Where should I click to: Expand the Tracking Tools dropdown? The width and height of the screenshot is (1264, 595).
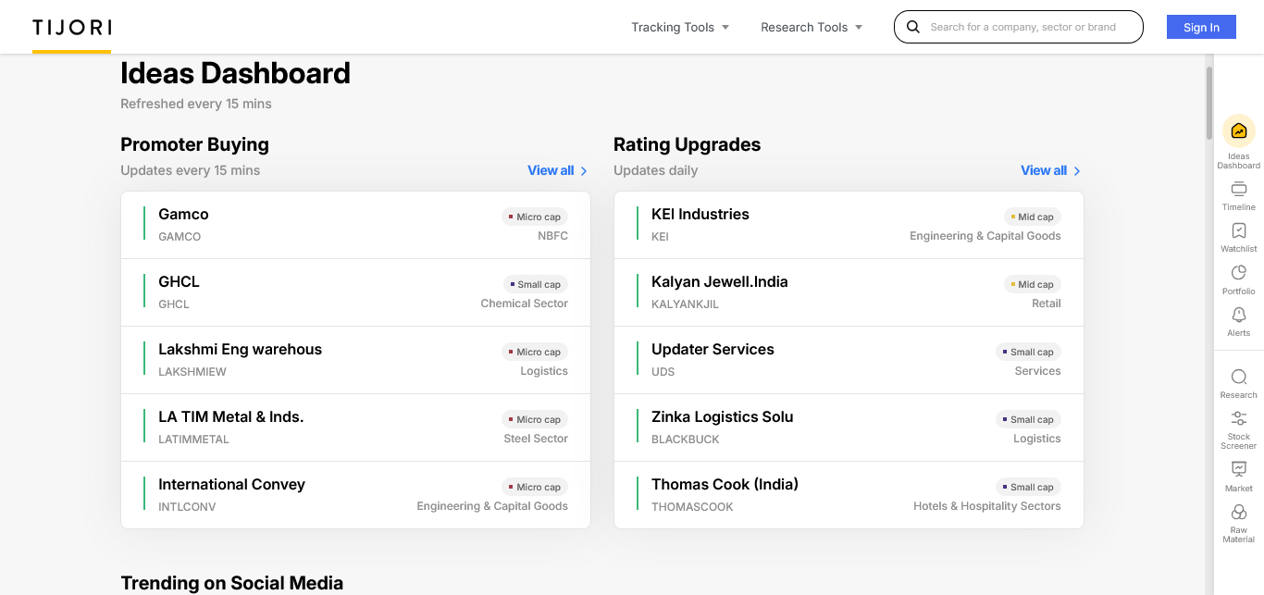[x=680, y=27]
